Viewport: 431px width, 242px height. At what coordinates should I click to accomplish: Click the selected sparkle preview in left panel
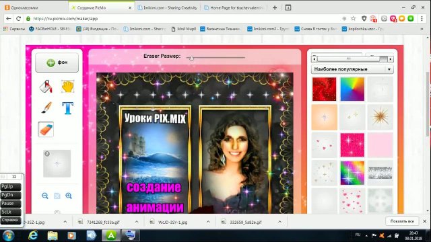[57, 163]
